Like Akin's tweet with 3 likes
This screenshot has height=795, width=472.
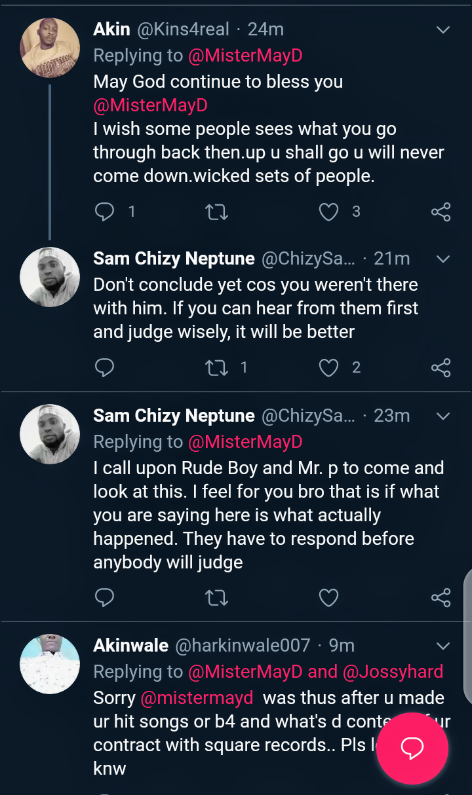tap(328, 212)
